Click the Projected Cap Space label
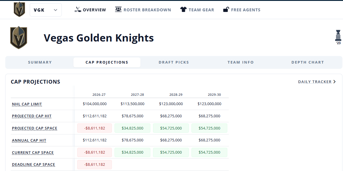The width and height of the screenshot is (343, 171). [x=35, y=128]
